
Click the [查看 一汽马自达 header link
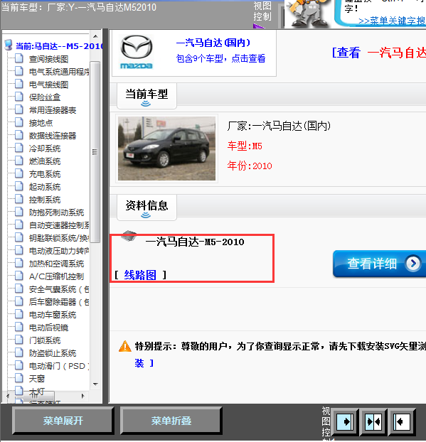point(378,53)
